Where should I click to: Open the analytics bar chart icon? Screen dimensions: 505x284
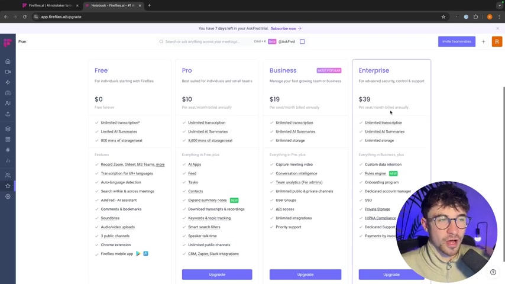(x=8, y=160)
